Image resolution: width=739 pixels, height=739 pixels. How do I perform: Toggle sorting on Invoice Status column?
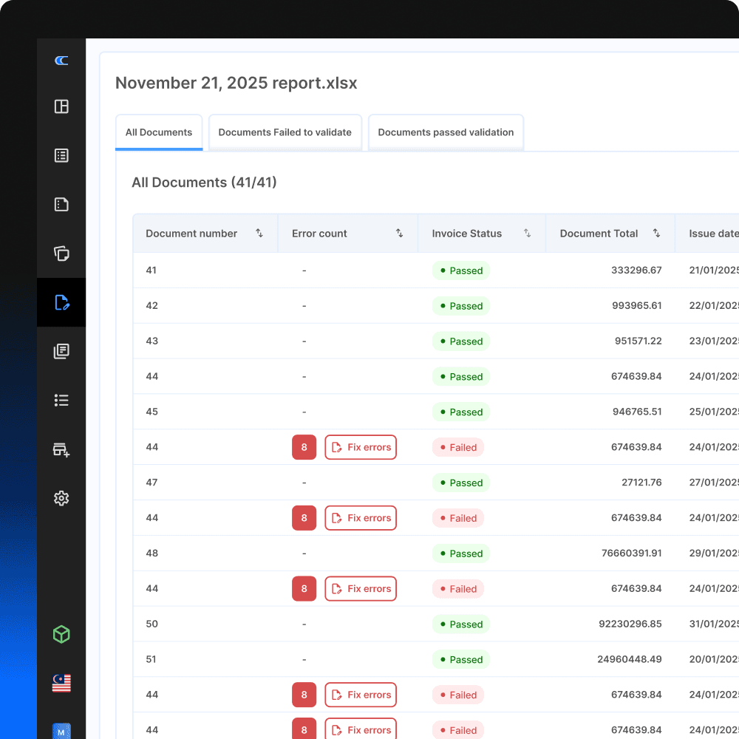pyautogui.click(x=527, y=233)
